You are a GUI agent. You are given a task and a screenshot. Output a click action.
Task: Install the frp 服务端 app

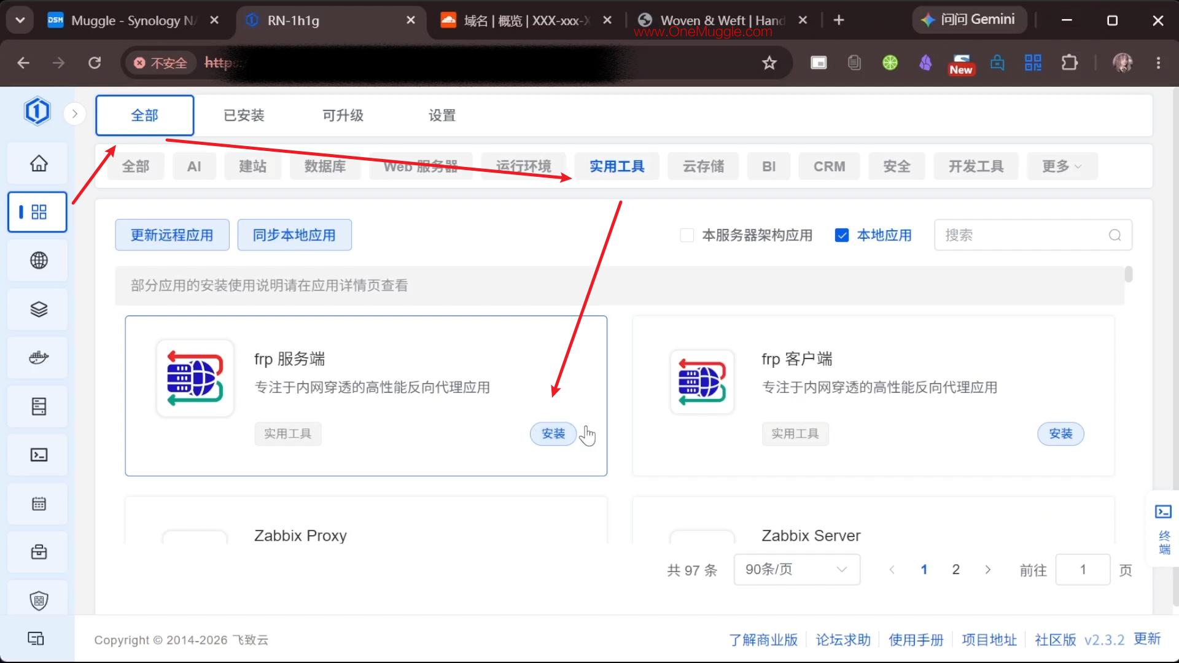(553, 434)
